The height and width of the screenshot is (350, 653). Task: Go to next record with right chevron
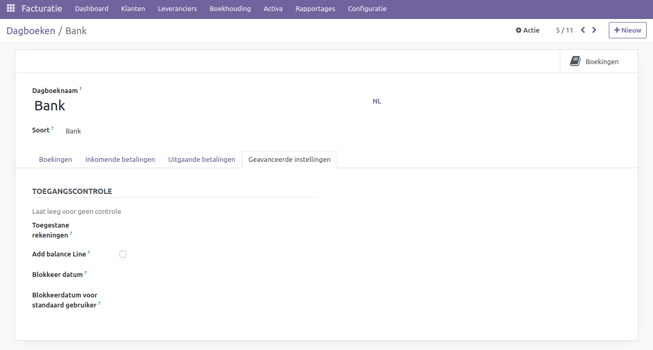pos(595,30)
